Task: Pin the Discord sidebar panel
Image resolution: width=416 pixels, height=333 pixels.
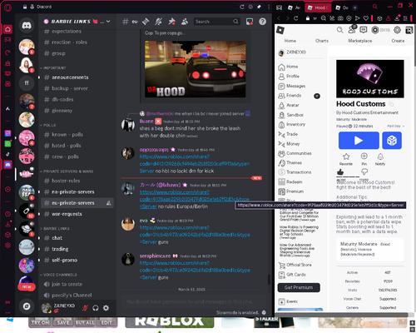Action: click(259, 7)
